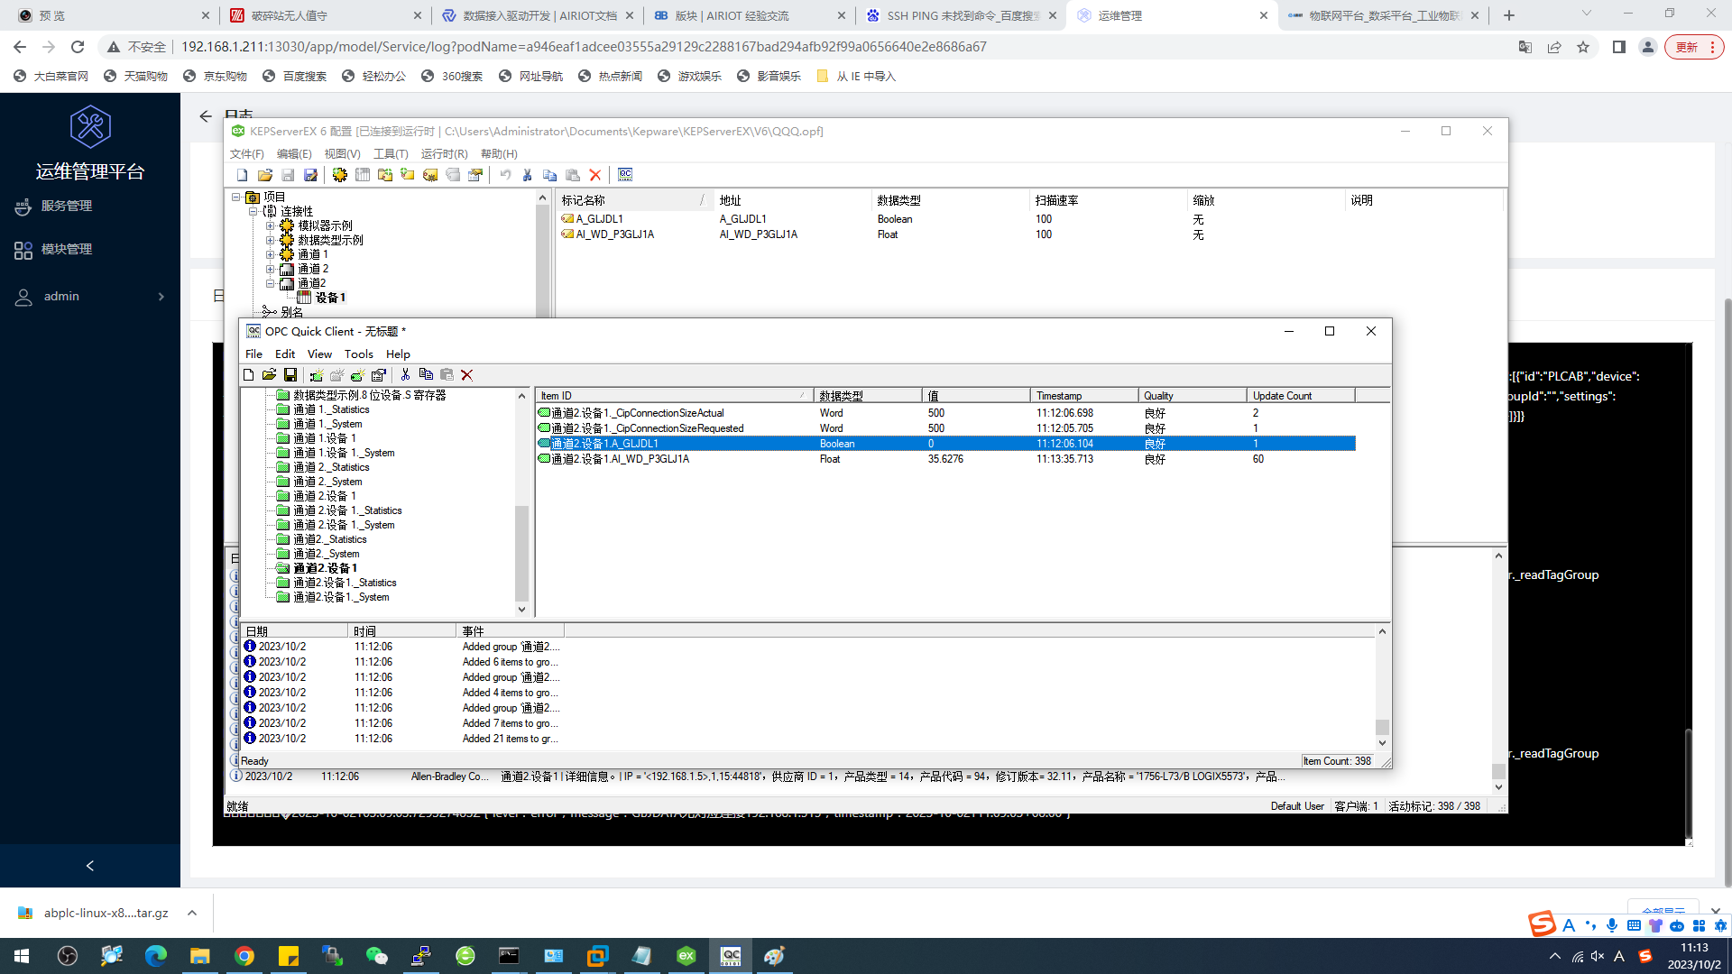1732x974 pixels.
Task: Expand 数据类型示例 node in KEPServerEX tree
Action: [270, 240]
